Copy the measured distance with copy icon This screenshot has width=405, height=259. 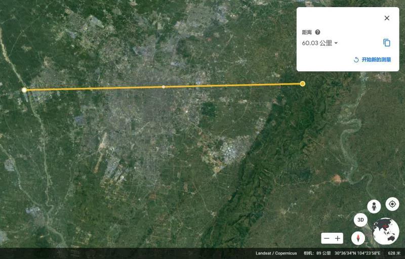coord(387,43)
